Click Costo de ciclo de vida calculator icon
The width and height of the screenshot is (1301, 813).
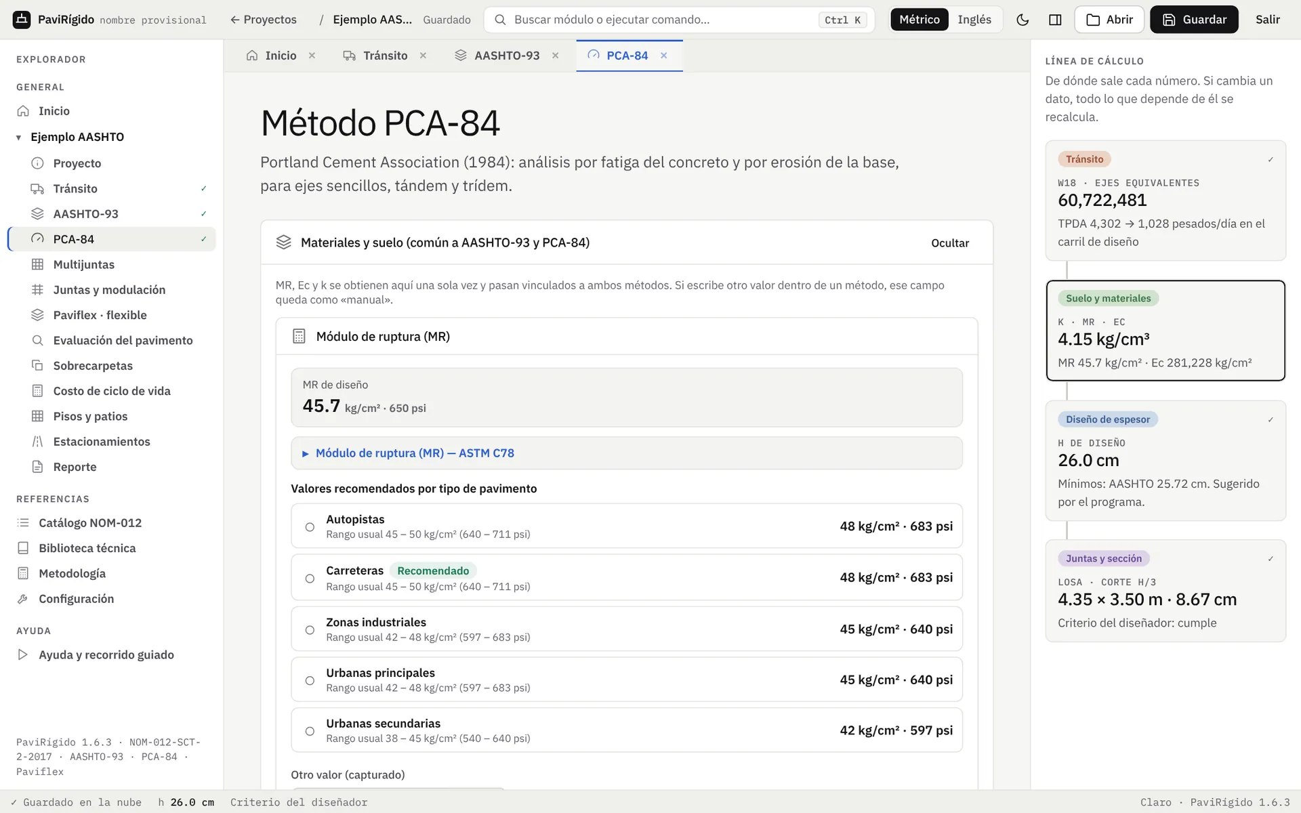point(37,391)
